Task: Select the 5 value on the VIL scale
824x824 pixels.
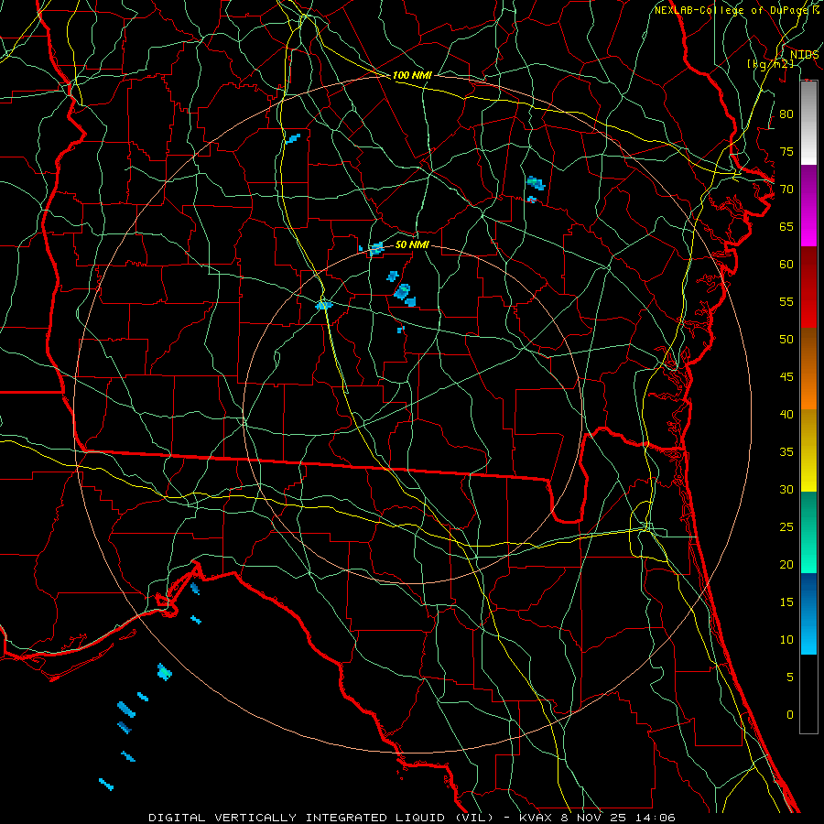Action: pos(790,678)
